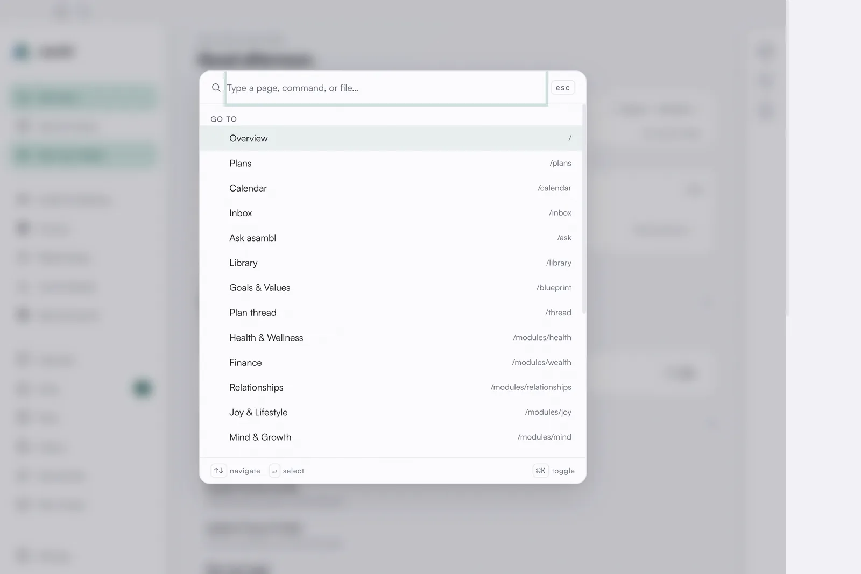Click the /modules/mind path text

tap(544, 437)
